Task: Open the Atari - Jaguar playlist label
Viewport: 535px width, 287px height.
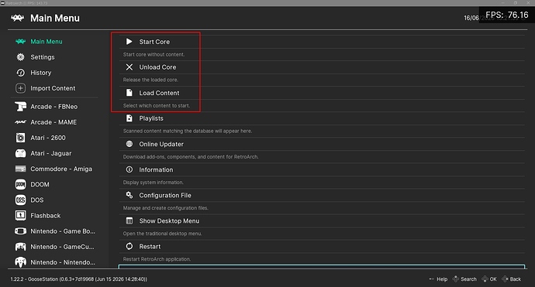Action: (x=51, y=153)
